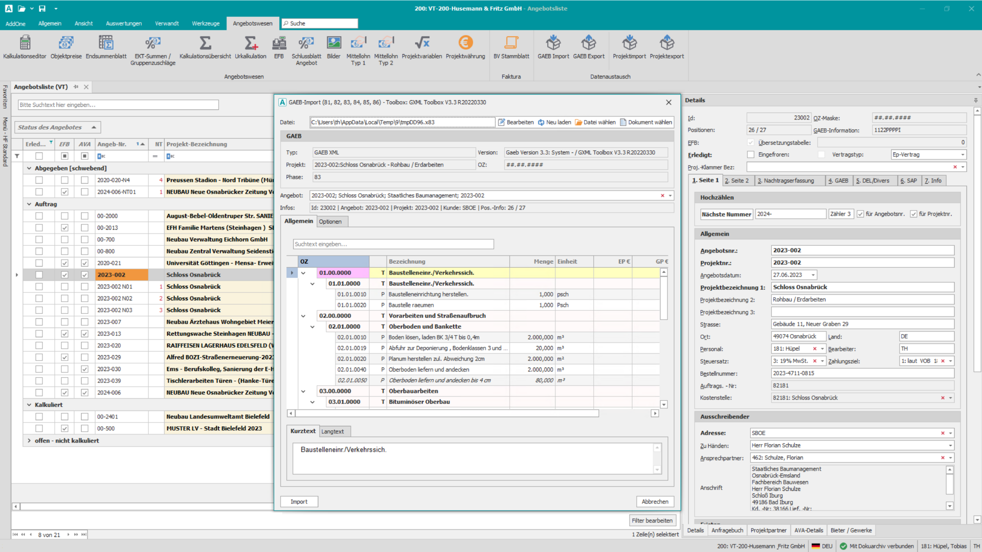Collapse the 02.00.0000 tree node
The image size is (982, 552).
point(303,316)
